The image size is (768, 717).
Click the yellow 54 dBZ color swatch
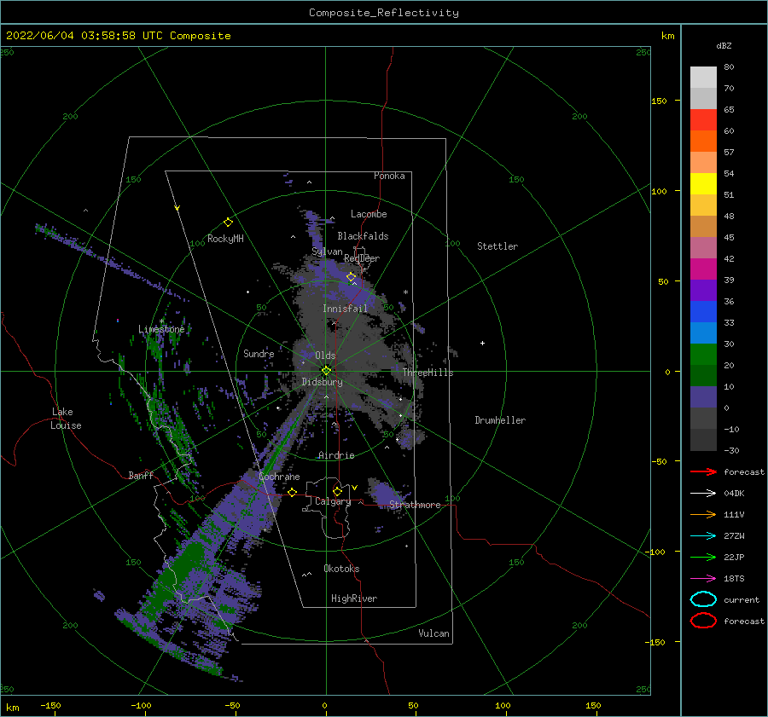coord(703,183)
